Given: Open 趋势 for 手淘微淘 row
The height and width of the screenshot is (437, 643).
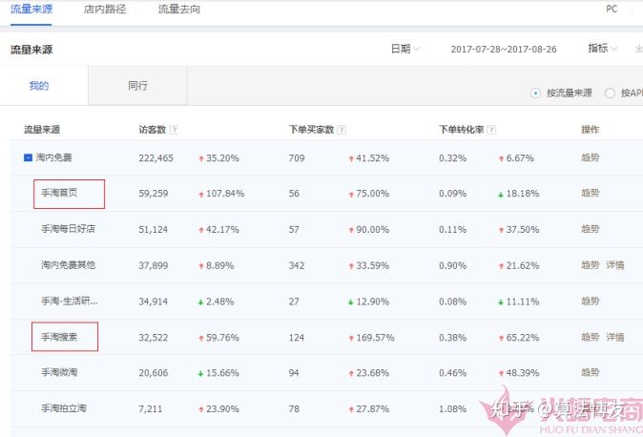Looking at the screenshot, I should point(591,372).
